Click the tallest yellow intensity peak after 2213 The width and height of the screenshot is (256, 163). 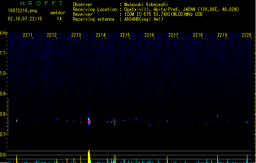click(x=89, y=156)
